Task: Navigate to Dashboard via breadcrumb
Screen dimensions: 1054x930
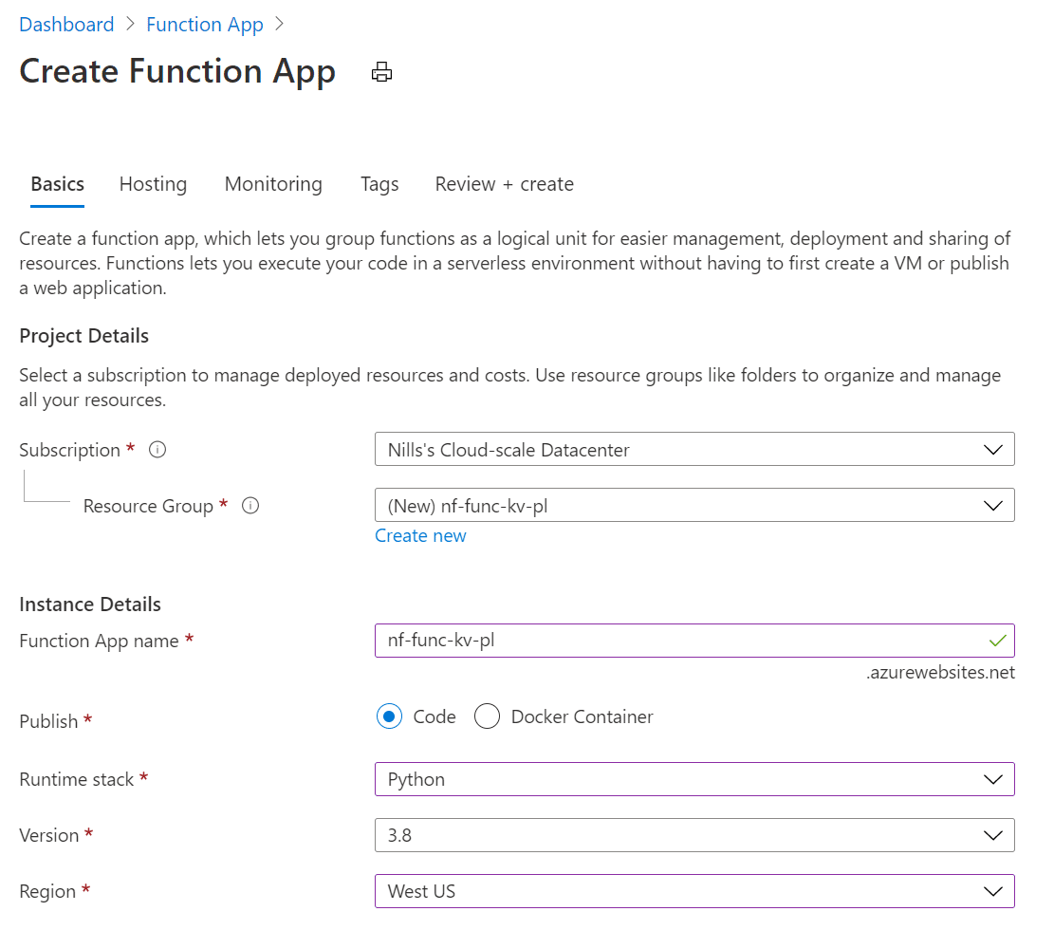Action: point(66,24)
